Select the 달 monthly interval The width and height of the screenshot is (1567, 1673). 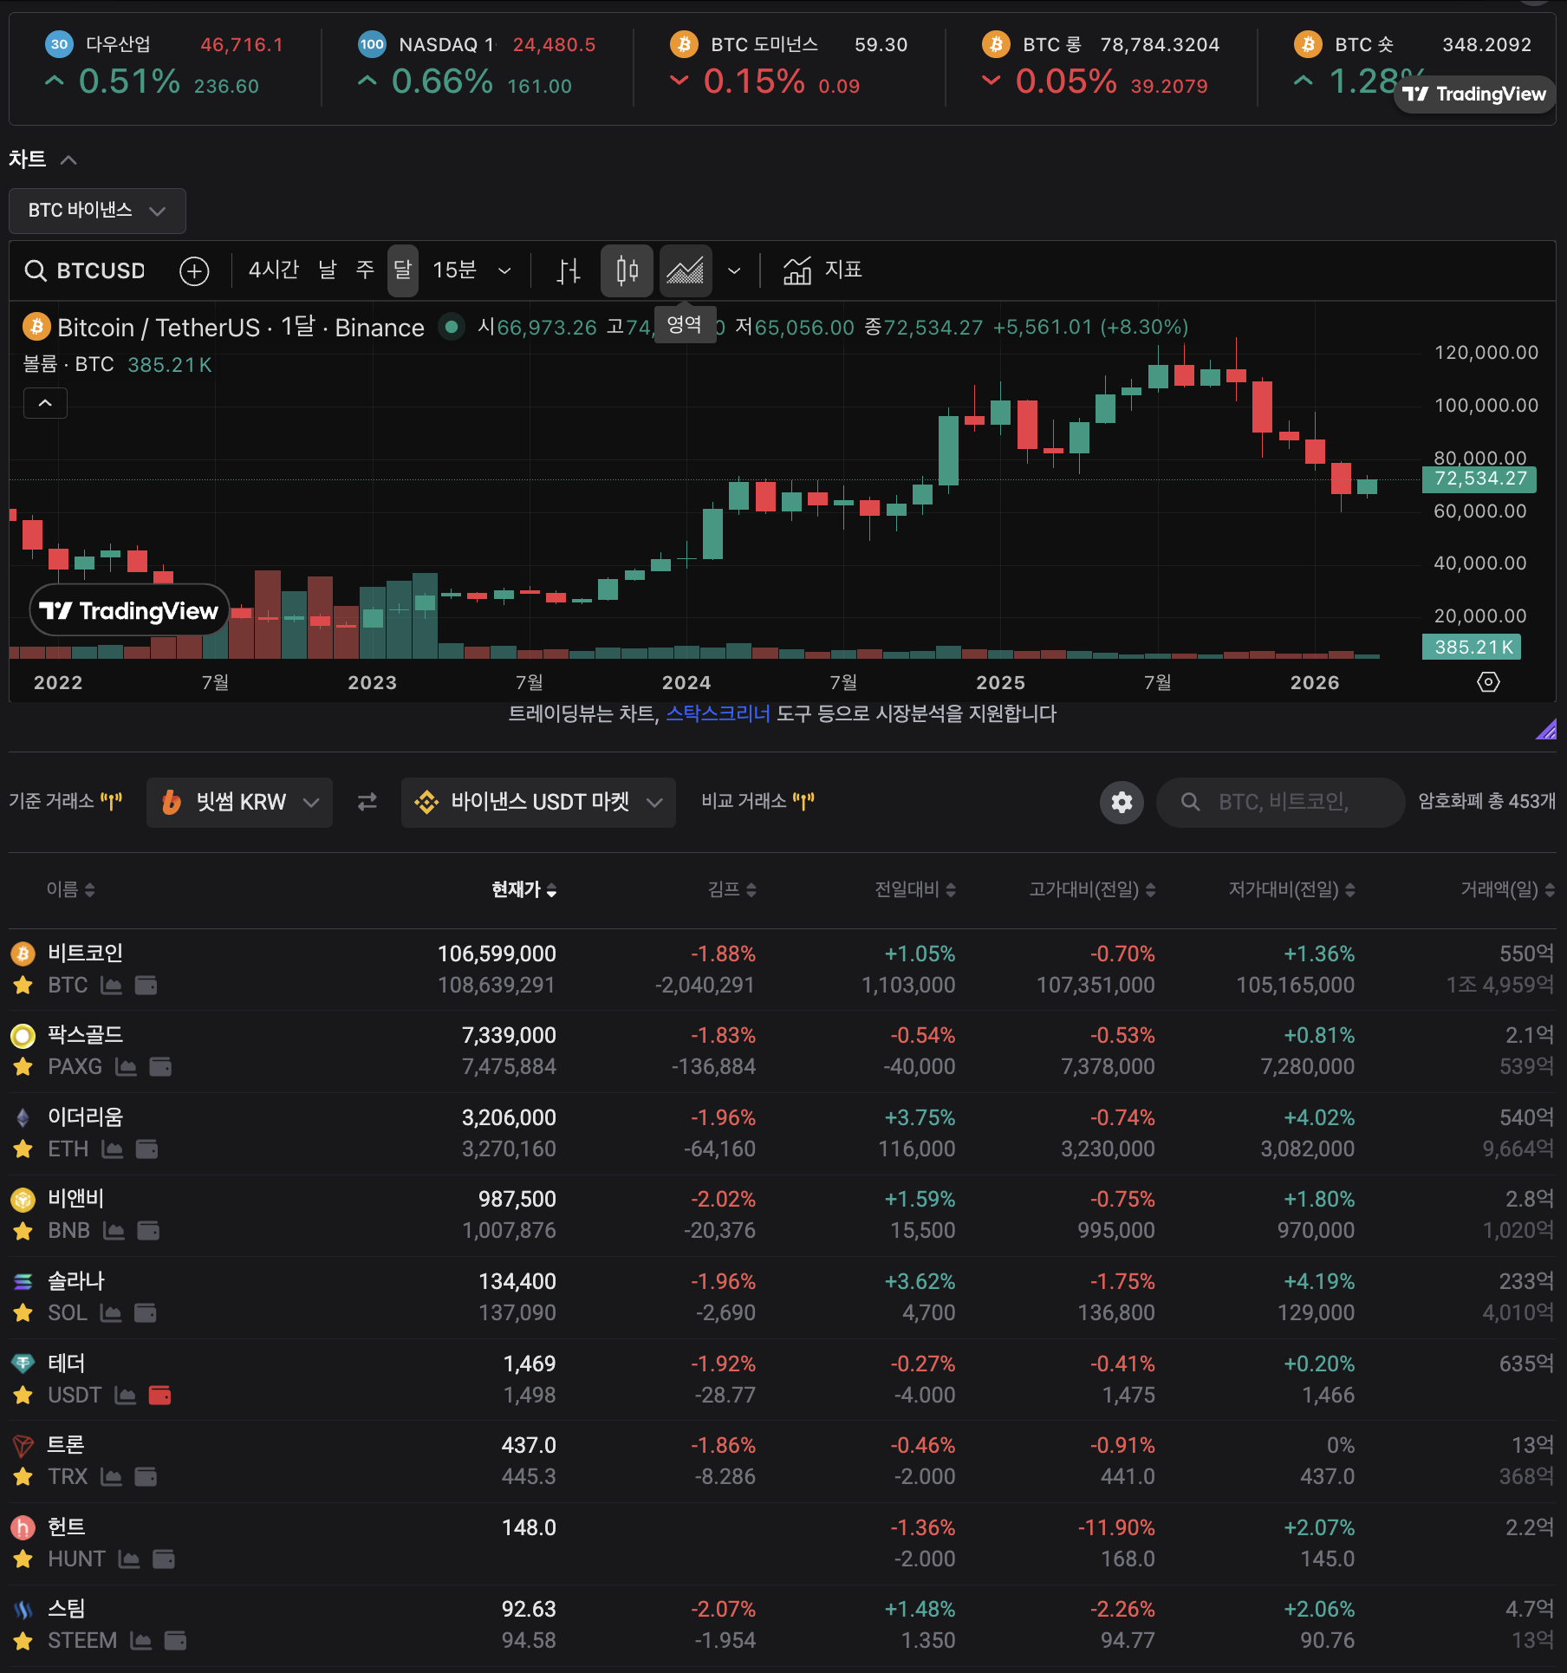402,270
